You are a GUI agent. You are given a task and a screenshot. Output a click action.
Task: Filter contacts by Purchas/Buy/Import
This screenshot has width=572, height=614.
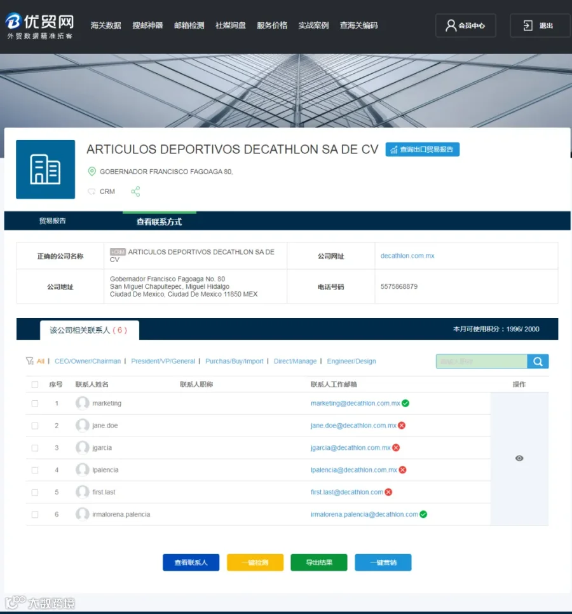[x=235, y=361]
